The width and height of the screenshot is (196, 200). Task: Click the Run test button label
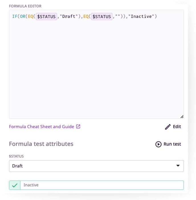pos(172,144)
